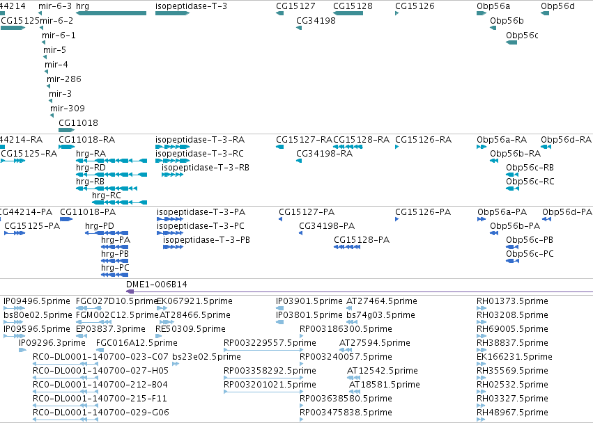Select the CG15128 gene label
The height and width of the screenshot is (423, 593).
pyautogui.click(x=353, y=6)
